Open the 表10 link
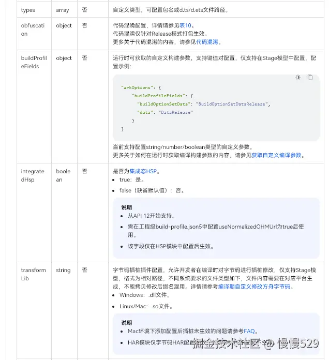The image size is (329, 360). click(185, 25)
